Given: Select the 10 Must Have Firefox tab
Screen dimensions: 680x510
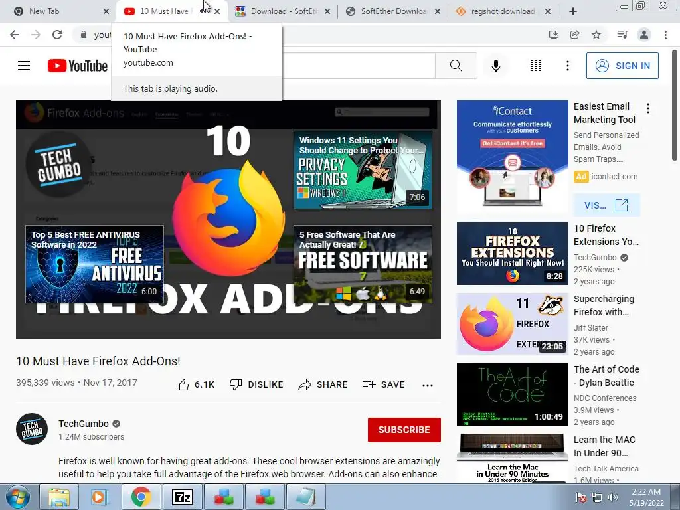Looking at the screenshot, I should 163,11.
